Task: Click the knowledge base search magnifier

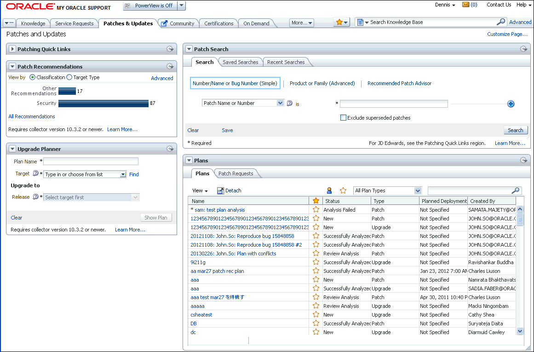Action: pos(500,22)
